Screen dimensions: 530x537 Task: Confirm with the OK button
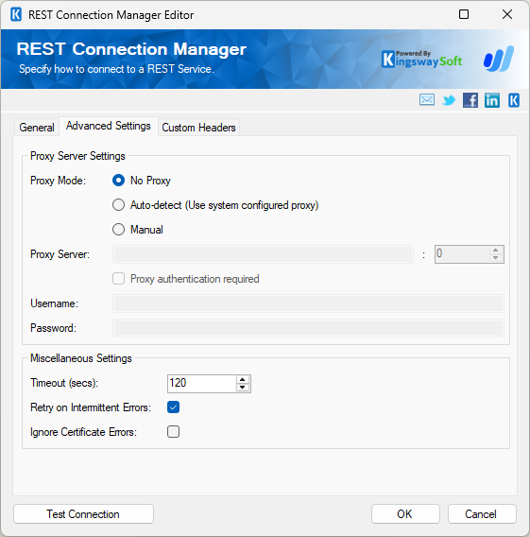405,514
